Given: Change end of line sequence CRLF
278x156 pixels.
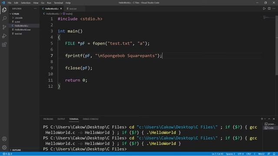Looking at the screenshot, I should pyautogui.click(x=248, y=154).
